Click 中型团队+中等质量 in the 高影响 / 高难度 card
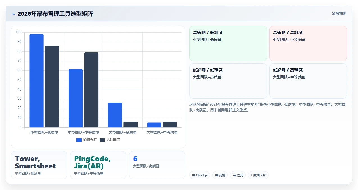The width and height of the screenshot is (358, 190). [289, 40]
